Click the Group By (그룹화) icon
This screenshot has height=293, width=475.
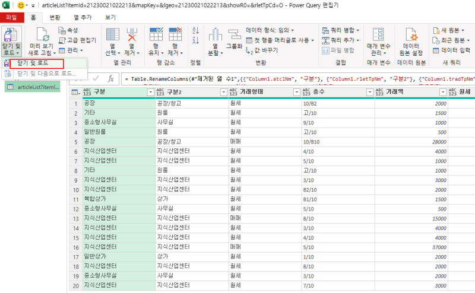[x=234, y=34]
